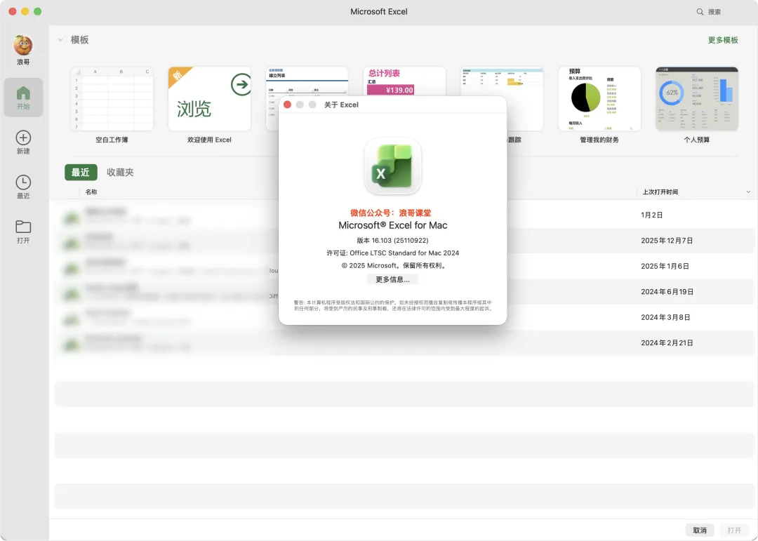Click the 1月2日 date entry
The height and width of the screenshot is (541, 758).
651,215
